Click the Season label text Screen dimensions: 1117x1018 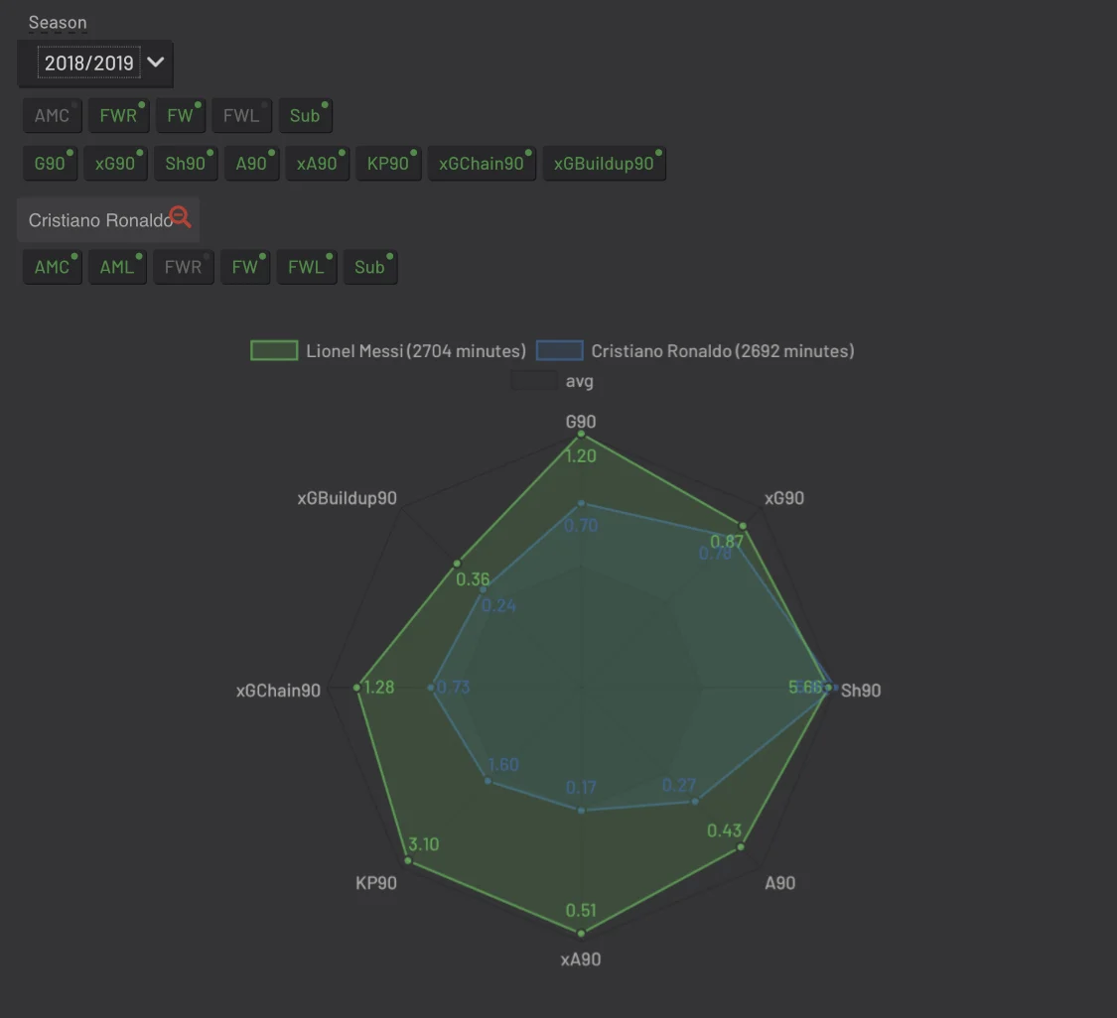click(x=58, y=23)
